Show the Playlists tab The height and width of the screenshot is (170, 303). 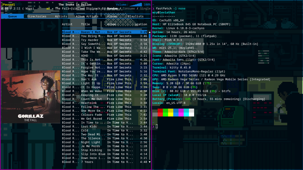(136, 16)
